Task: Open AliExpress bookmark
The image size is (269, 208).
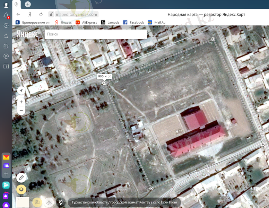Action: [x=86, y=23]
